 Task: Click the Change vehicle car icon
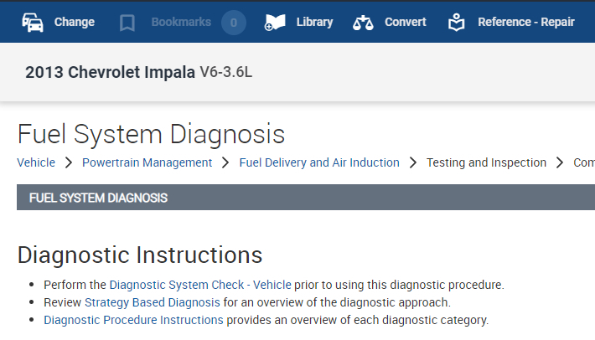[33, 23]
